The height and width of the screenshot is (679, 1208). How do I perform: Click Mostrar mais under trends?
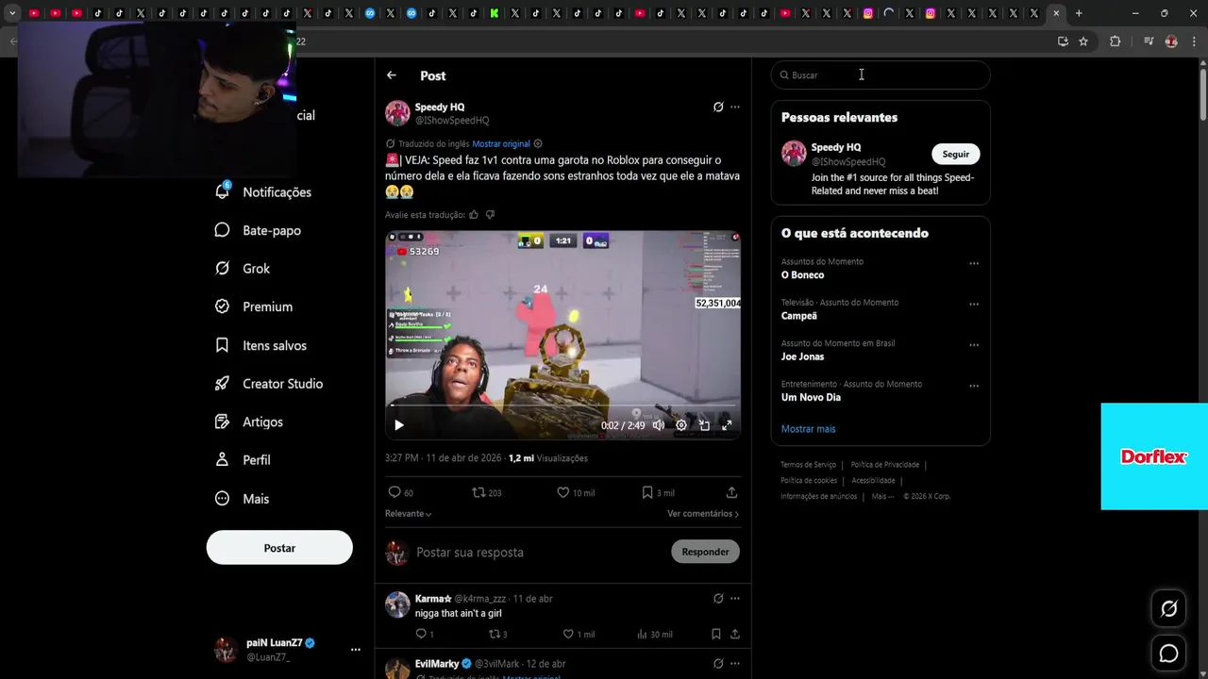coord(808,429)
